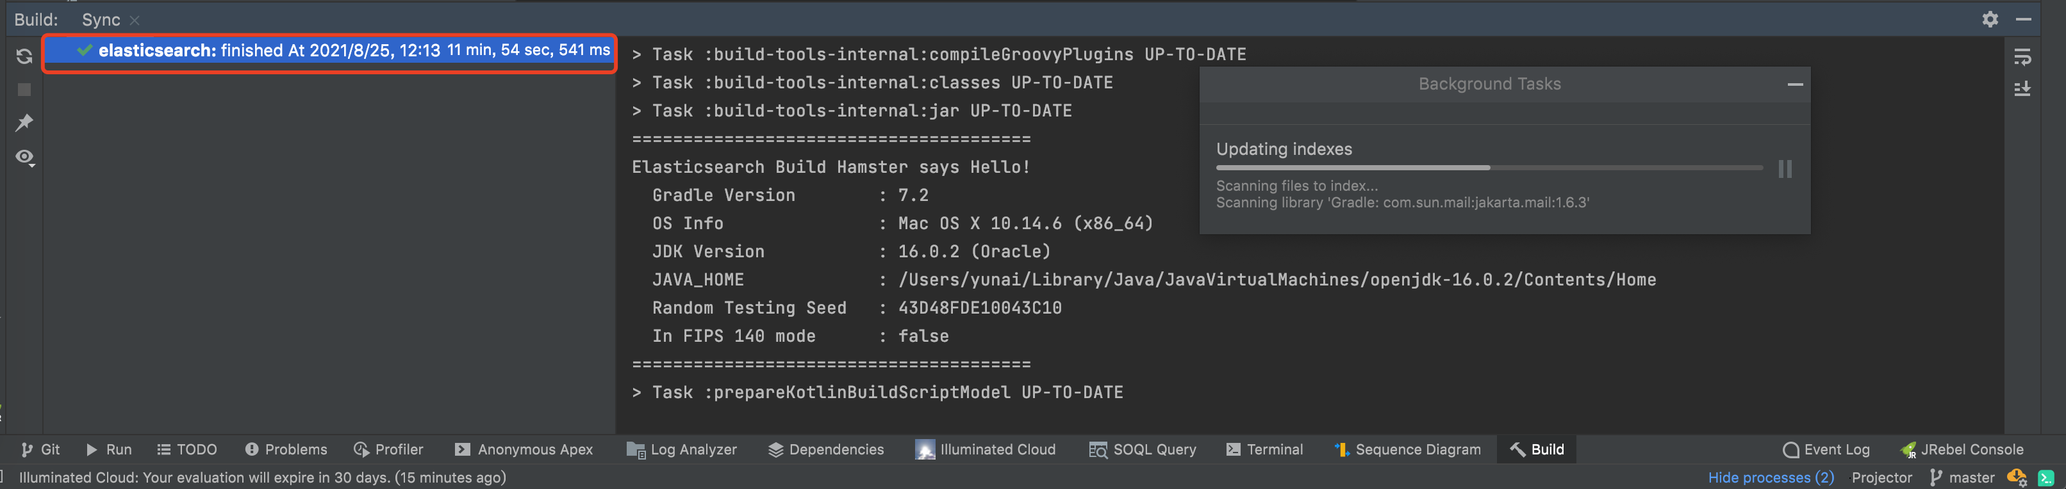
Task: Pin the Sync build tab
Action: click(24, 123)
